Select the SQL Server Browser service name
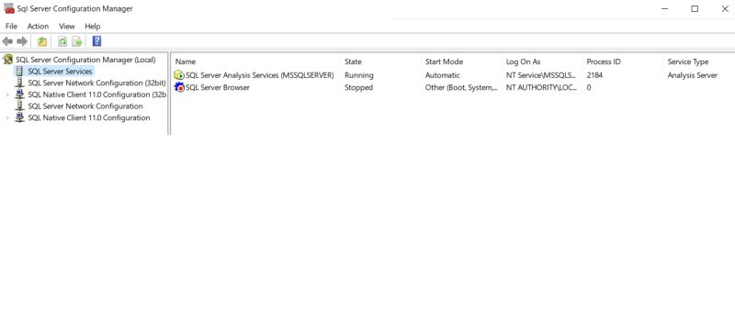 (x=218, y=87)
